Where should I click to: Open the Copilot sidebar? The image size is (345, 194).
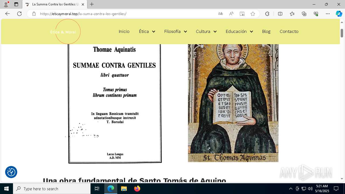point(339,14)
